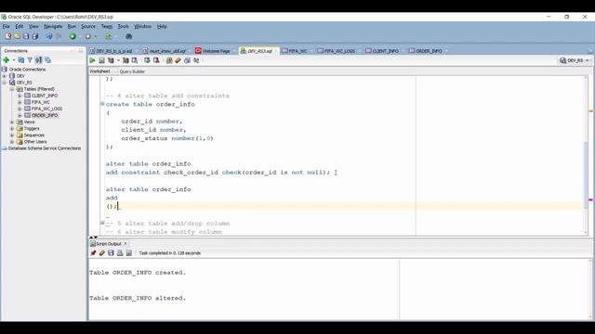Click the eraser Clear icon in Script Output
Image resolution: width=595 pixels, height=334 pixels.
click(x=102, y=253)
